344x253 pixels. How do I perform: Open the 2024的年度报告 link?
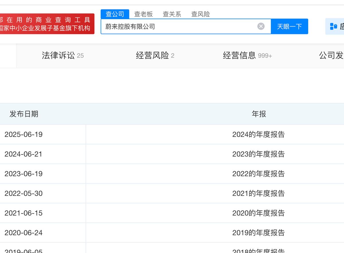[258, 134]
